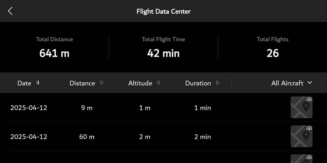Go back using the arrow icon
This screenshot has width=327, height=163.
[10, 11]
